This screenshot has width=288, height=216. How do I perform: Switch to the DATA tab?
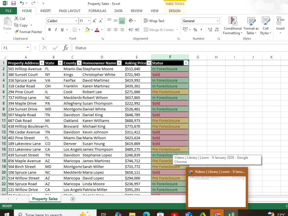[x=118, y=11]
